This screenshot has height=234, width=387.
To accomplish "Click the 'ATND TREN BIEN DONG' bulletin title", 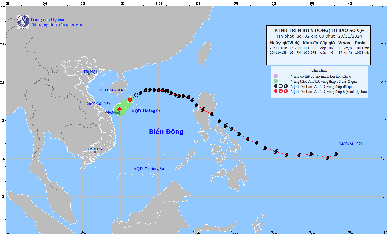I will (x=319, y=30).
